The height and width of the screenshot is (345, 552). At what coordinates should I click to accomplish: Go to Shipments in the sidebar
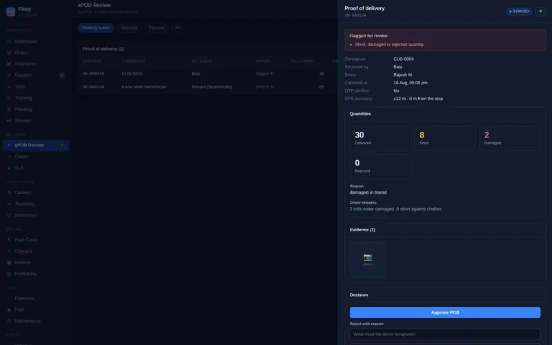pyautogui.click(x=35, y=64)
